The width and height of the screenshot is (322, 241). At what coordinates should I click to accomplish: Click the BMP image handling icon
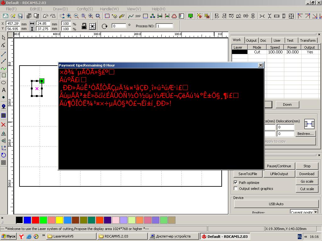tap(138, 16)
